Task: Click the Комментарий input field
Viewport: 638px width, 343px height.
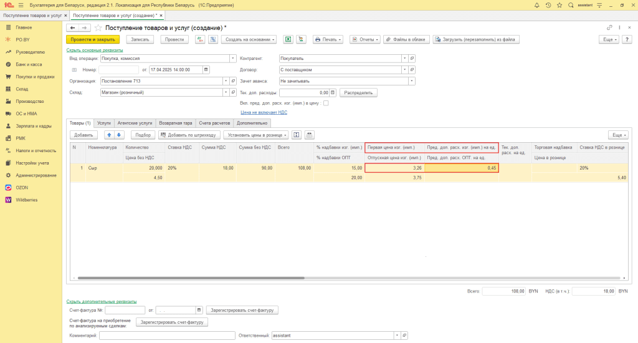Action: point(166,336)
